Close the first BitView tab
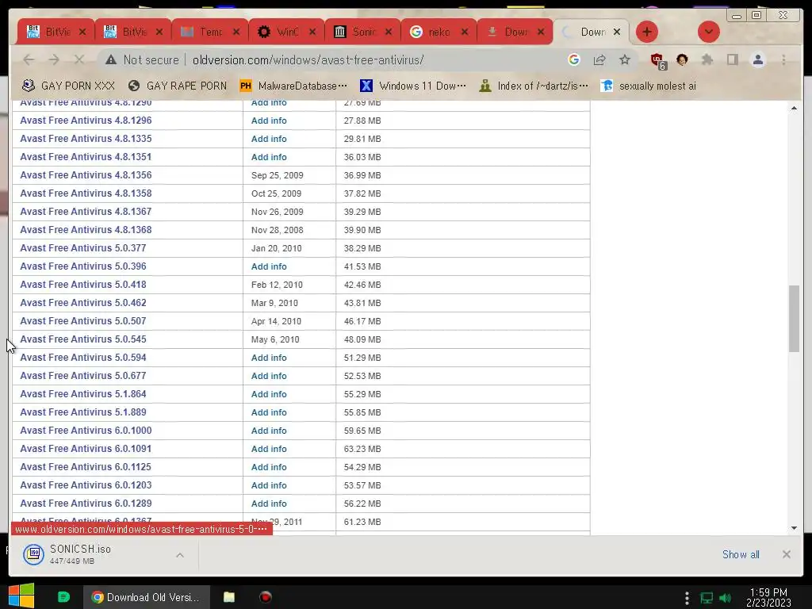This screenshot has height=609, width=812. click(82, 32)
